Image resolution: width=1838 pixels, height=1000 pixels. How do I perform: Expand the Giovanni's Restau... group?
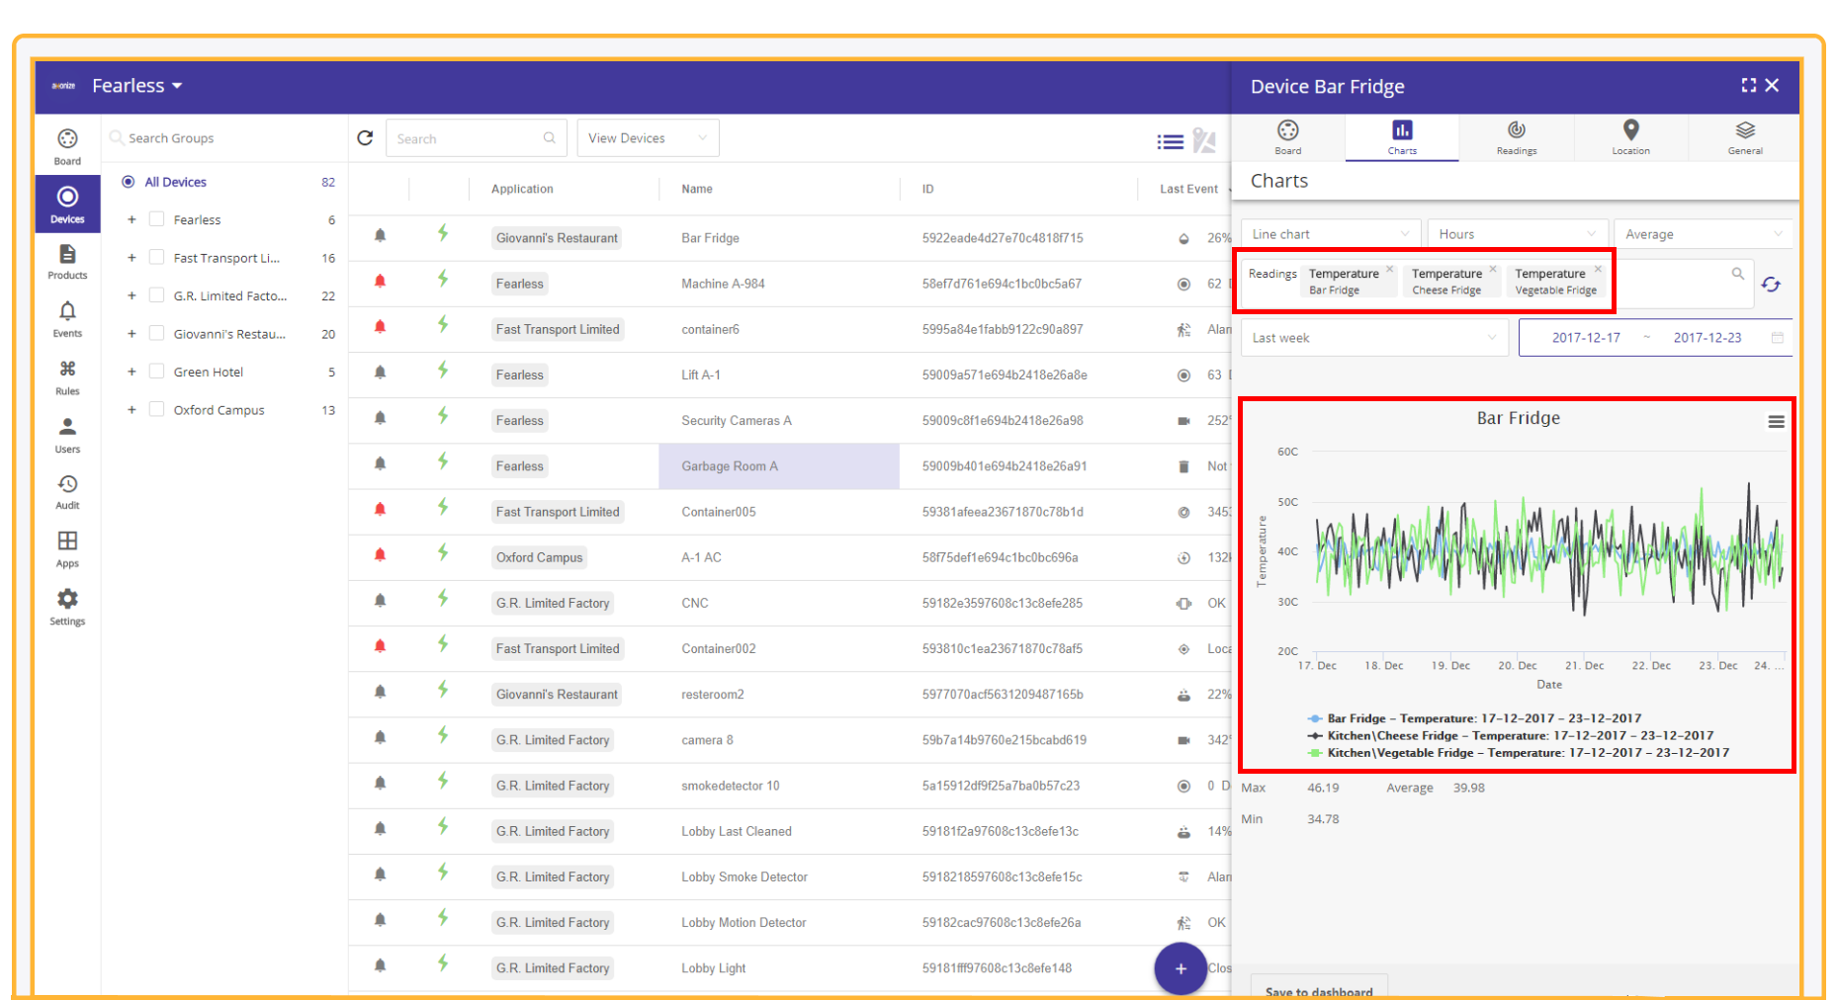(x=131, y=333)
